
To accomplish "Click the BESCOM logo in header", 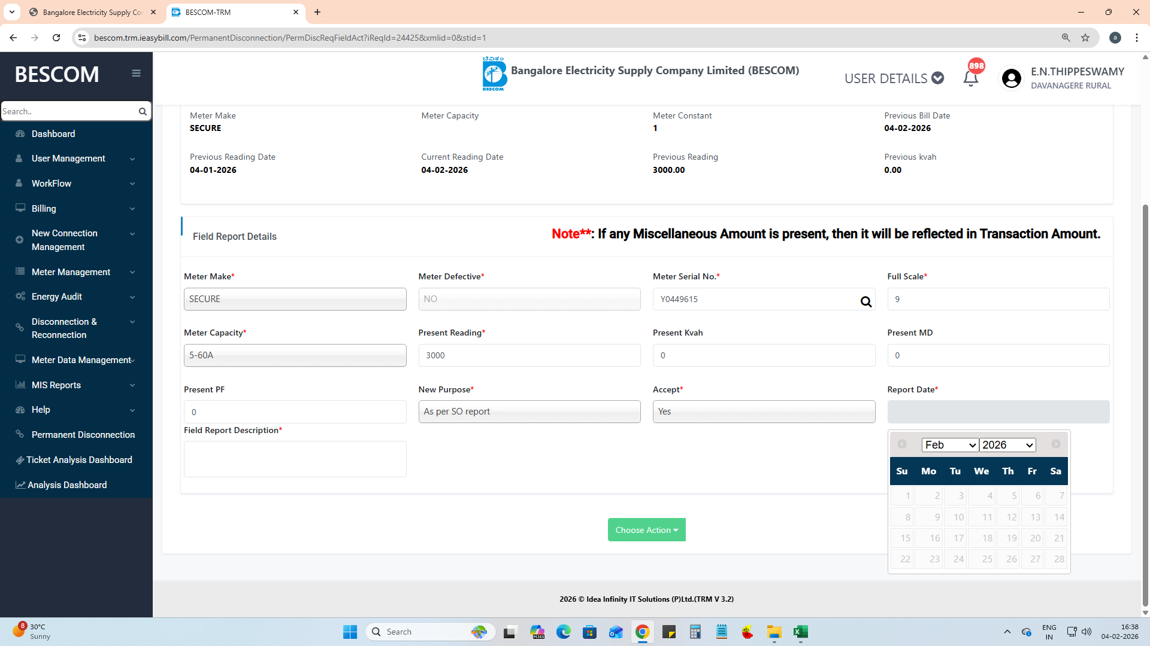I will point(494,74).
